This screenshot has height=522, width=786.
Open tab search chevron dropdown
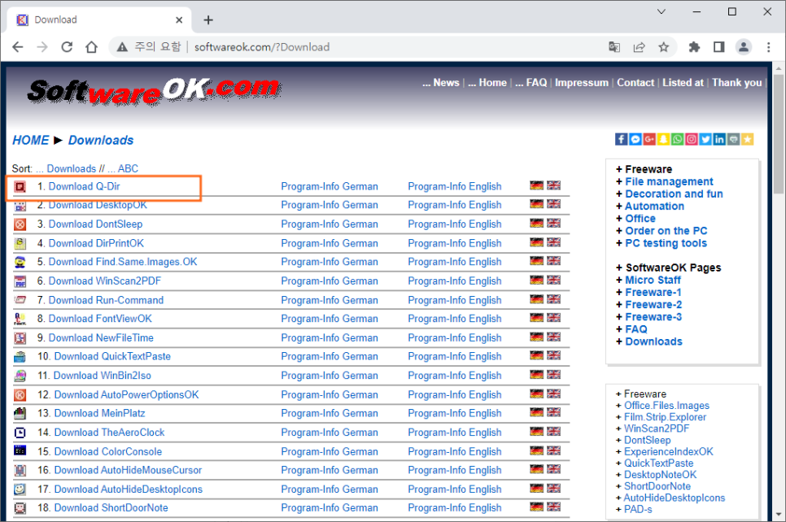pos(662,11)
